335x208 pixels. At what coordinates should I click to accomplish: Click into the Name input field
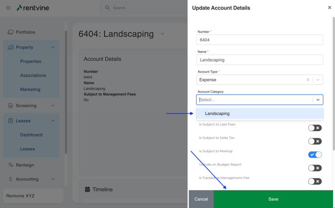(x=260, y=60)
